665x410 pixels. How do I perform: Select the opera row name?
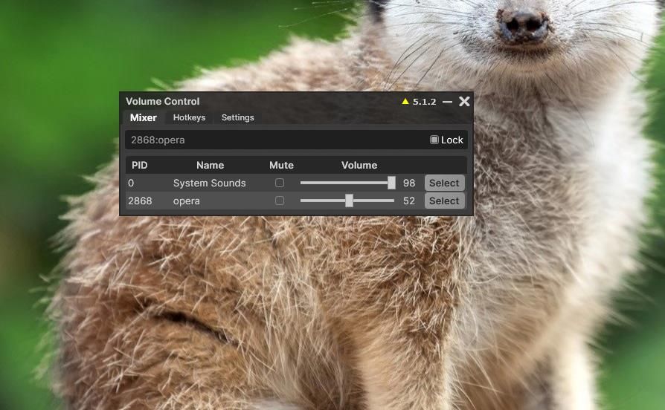[186, 201]
